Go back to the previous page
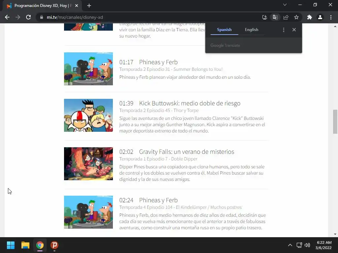338x253 pixels. coord(7,17)
